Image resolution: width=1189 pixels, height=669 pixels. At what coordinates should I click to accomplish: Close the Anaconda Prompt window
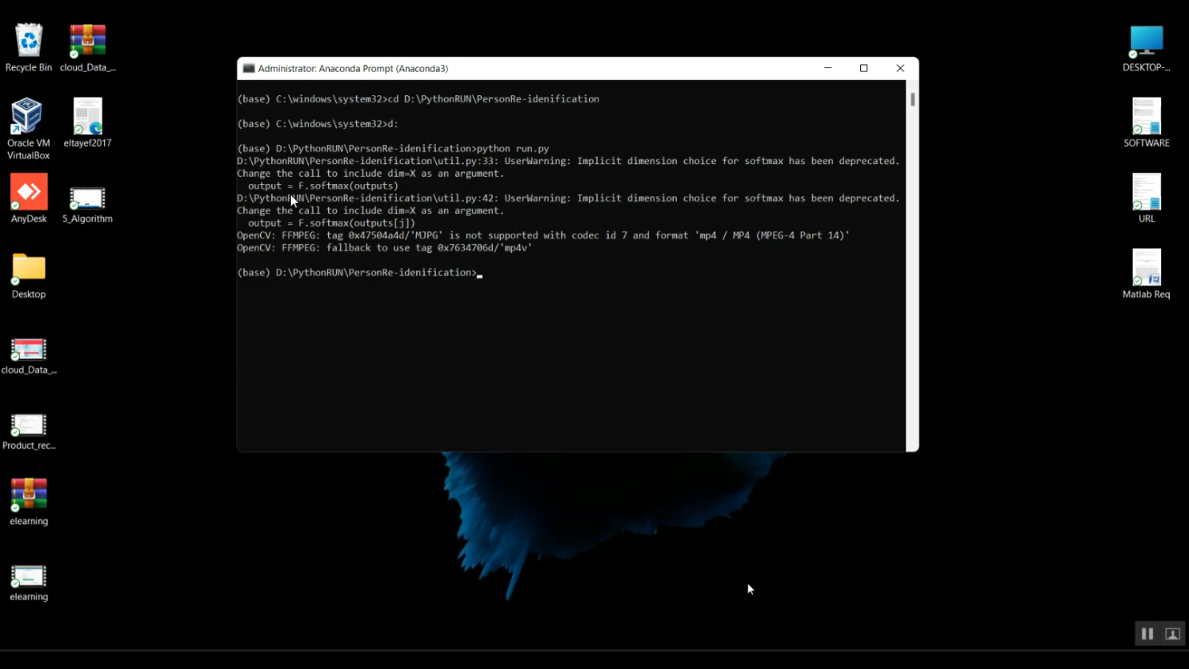[x=900, y=68]
